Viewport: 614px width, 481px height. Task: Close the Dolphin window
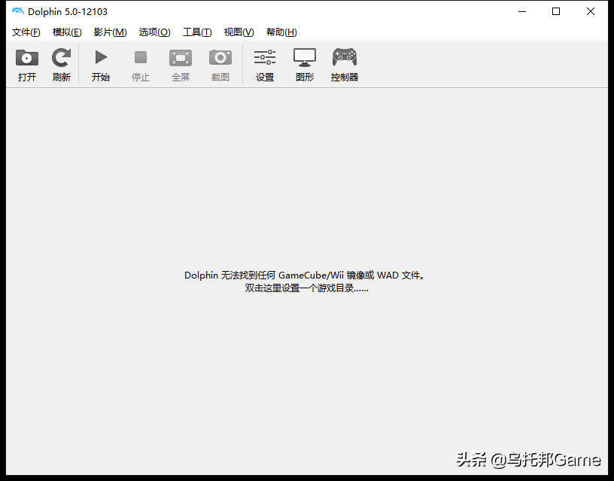click(x=591, y=12)
